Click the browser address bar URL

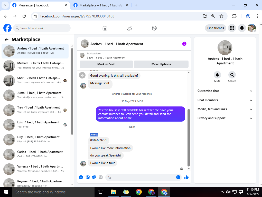pos(77,16)
